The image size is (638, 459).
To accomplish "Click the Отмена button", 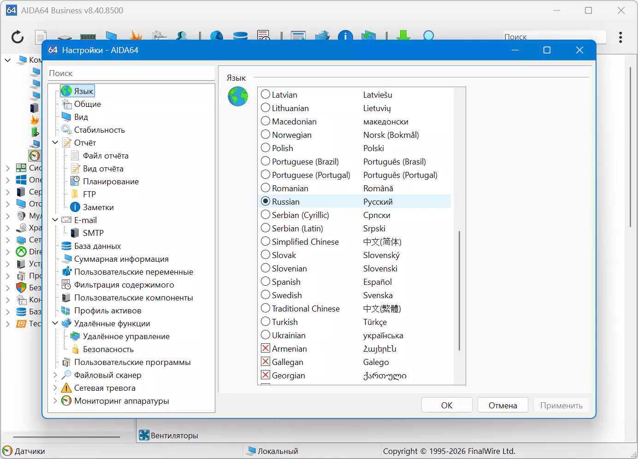I will point(503,405).
